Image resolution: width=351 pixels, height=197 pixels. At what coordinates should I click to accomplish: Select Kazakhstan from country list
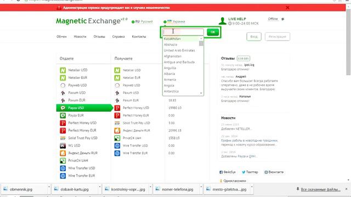[x=181, y=39]
